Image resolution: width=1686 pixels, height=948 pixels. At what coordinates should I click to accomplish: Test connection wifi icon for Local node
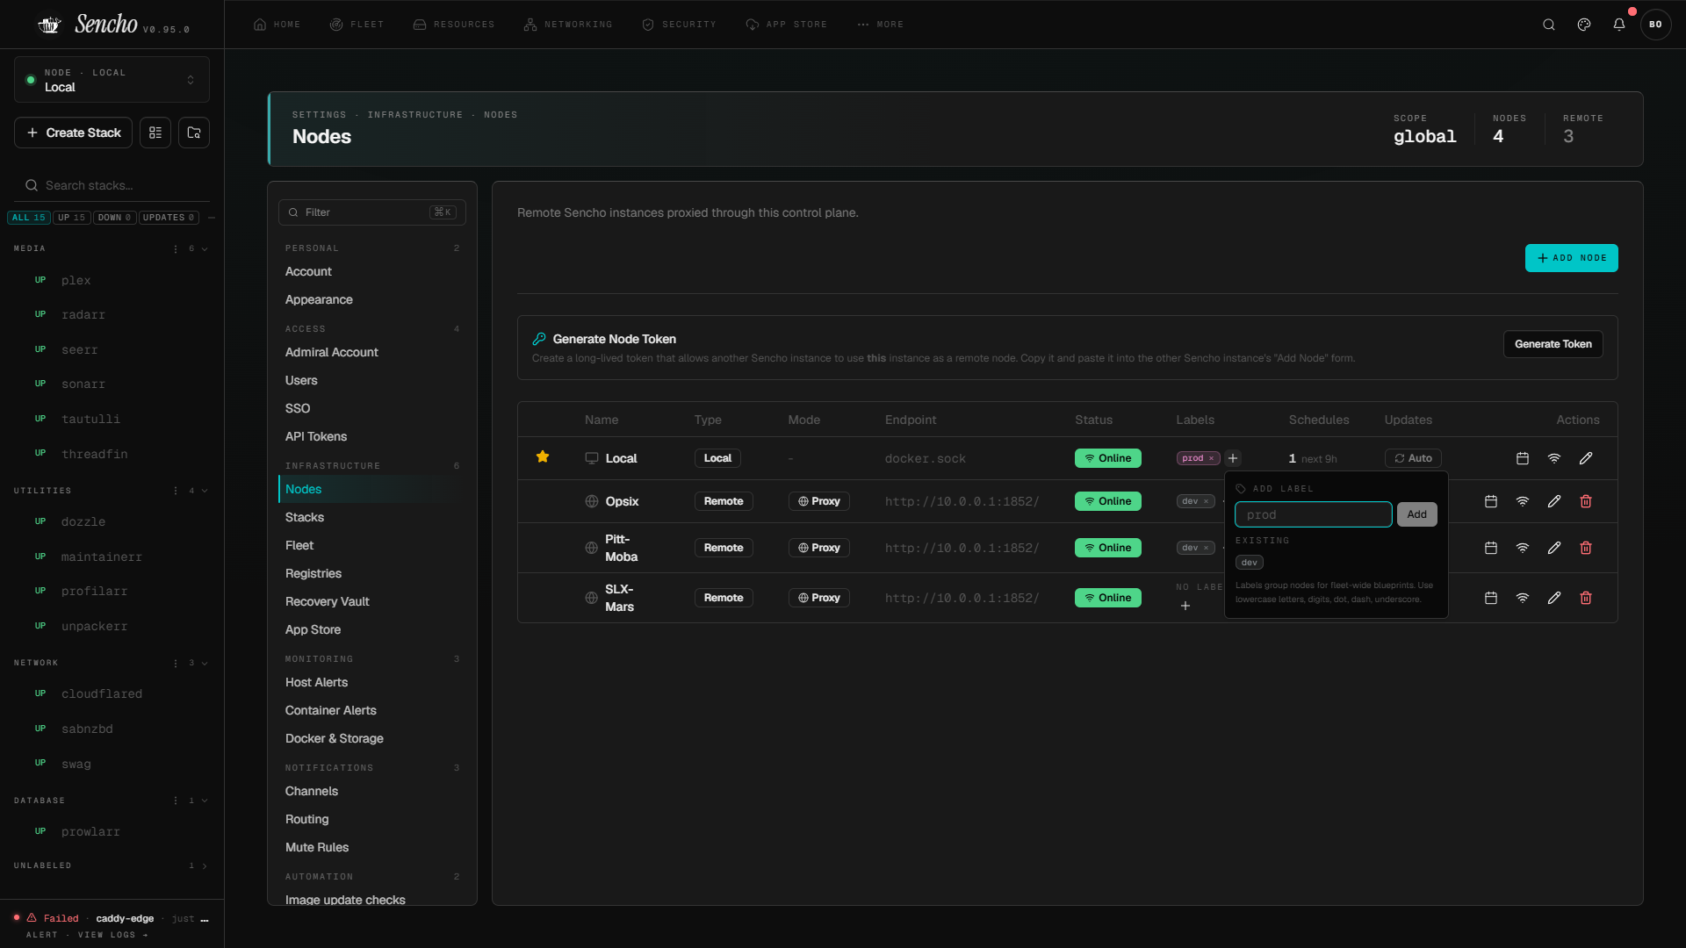coord(1554,458)
